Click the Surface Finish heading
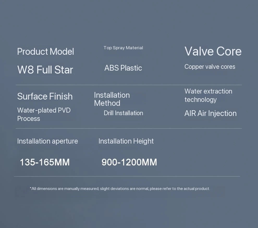Image resolution: width=258 pixels, height=228 pixels. (45, 96)
